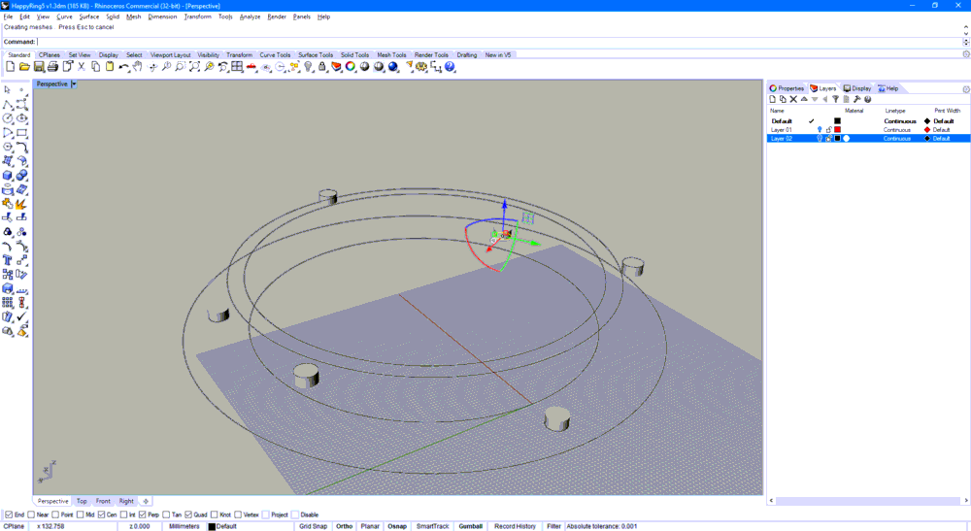Open Layer 01 Continuous linetype selector
This screenshot has height=531, width=971.
[x=896, y=130]
